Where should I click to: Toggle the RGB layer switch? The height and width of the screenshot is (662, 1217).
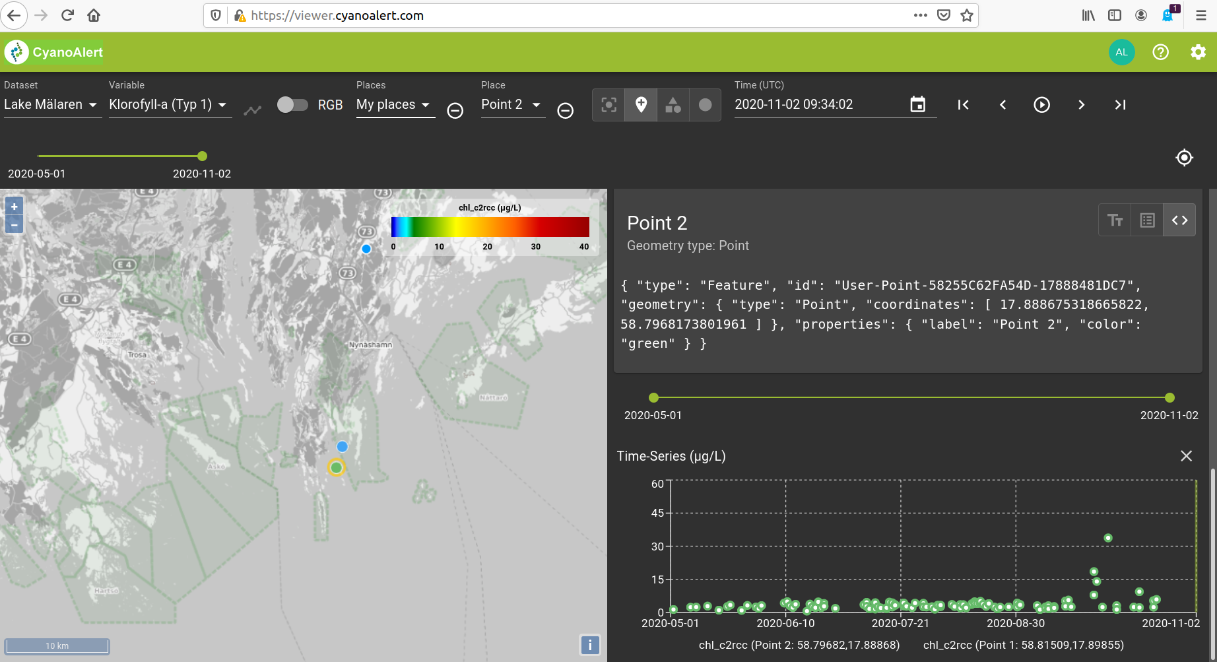pyautogui.click(x=293, y=104)
